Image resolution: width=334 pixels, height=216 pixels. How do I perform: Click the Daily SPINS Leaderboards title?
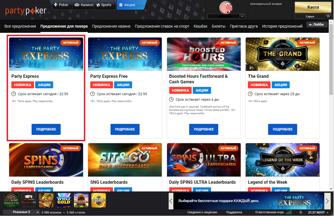[37, 182]
